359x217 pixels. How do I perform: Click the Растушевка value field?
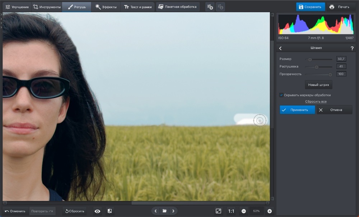[x=341, y=66]
